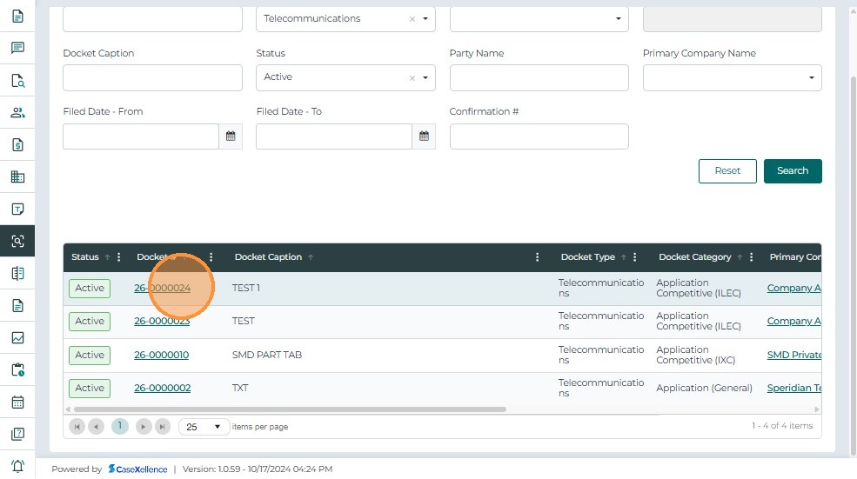Open the company building sidebar icon
This screenshot has width=857, height=479.
pos(17,177)
